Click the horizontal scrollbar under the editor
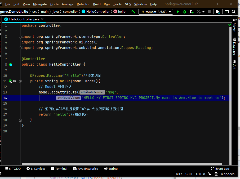Image resolution: width=240 pixels, height=179 pixels. tap(122, 164)
